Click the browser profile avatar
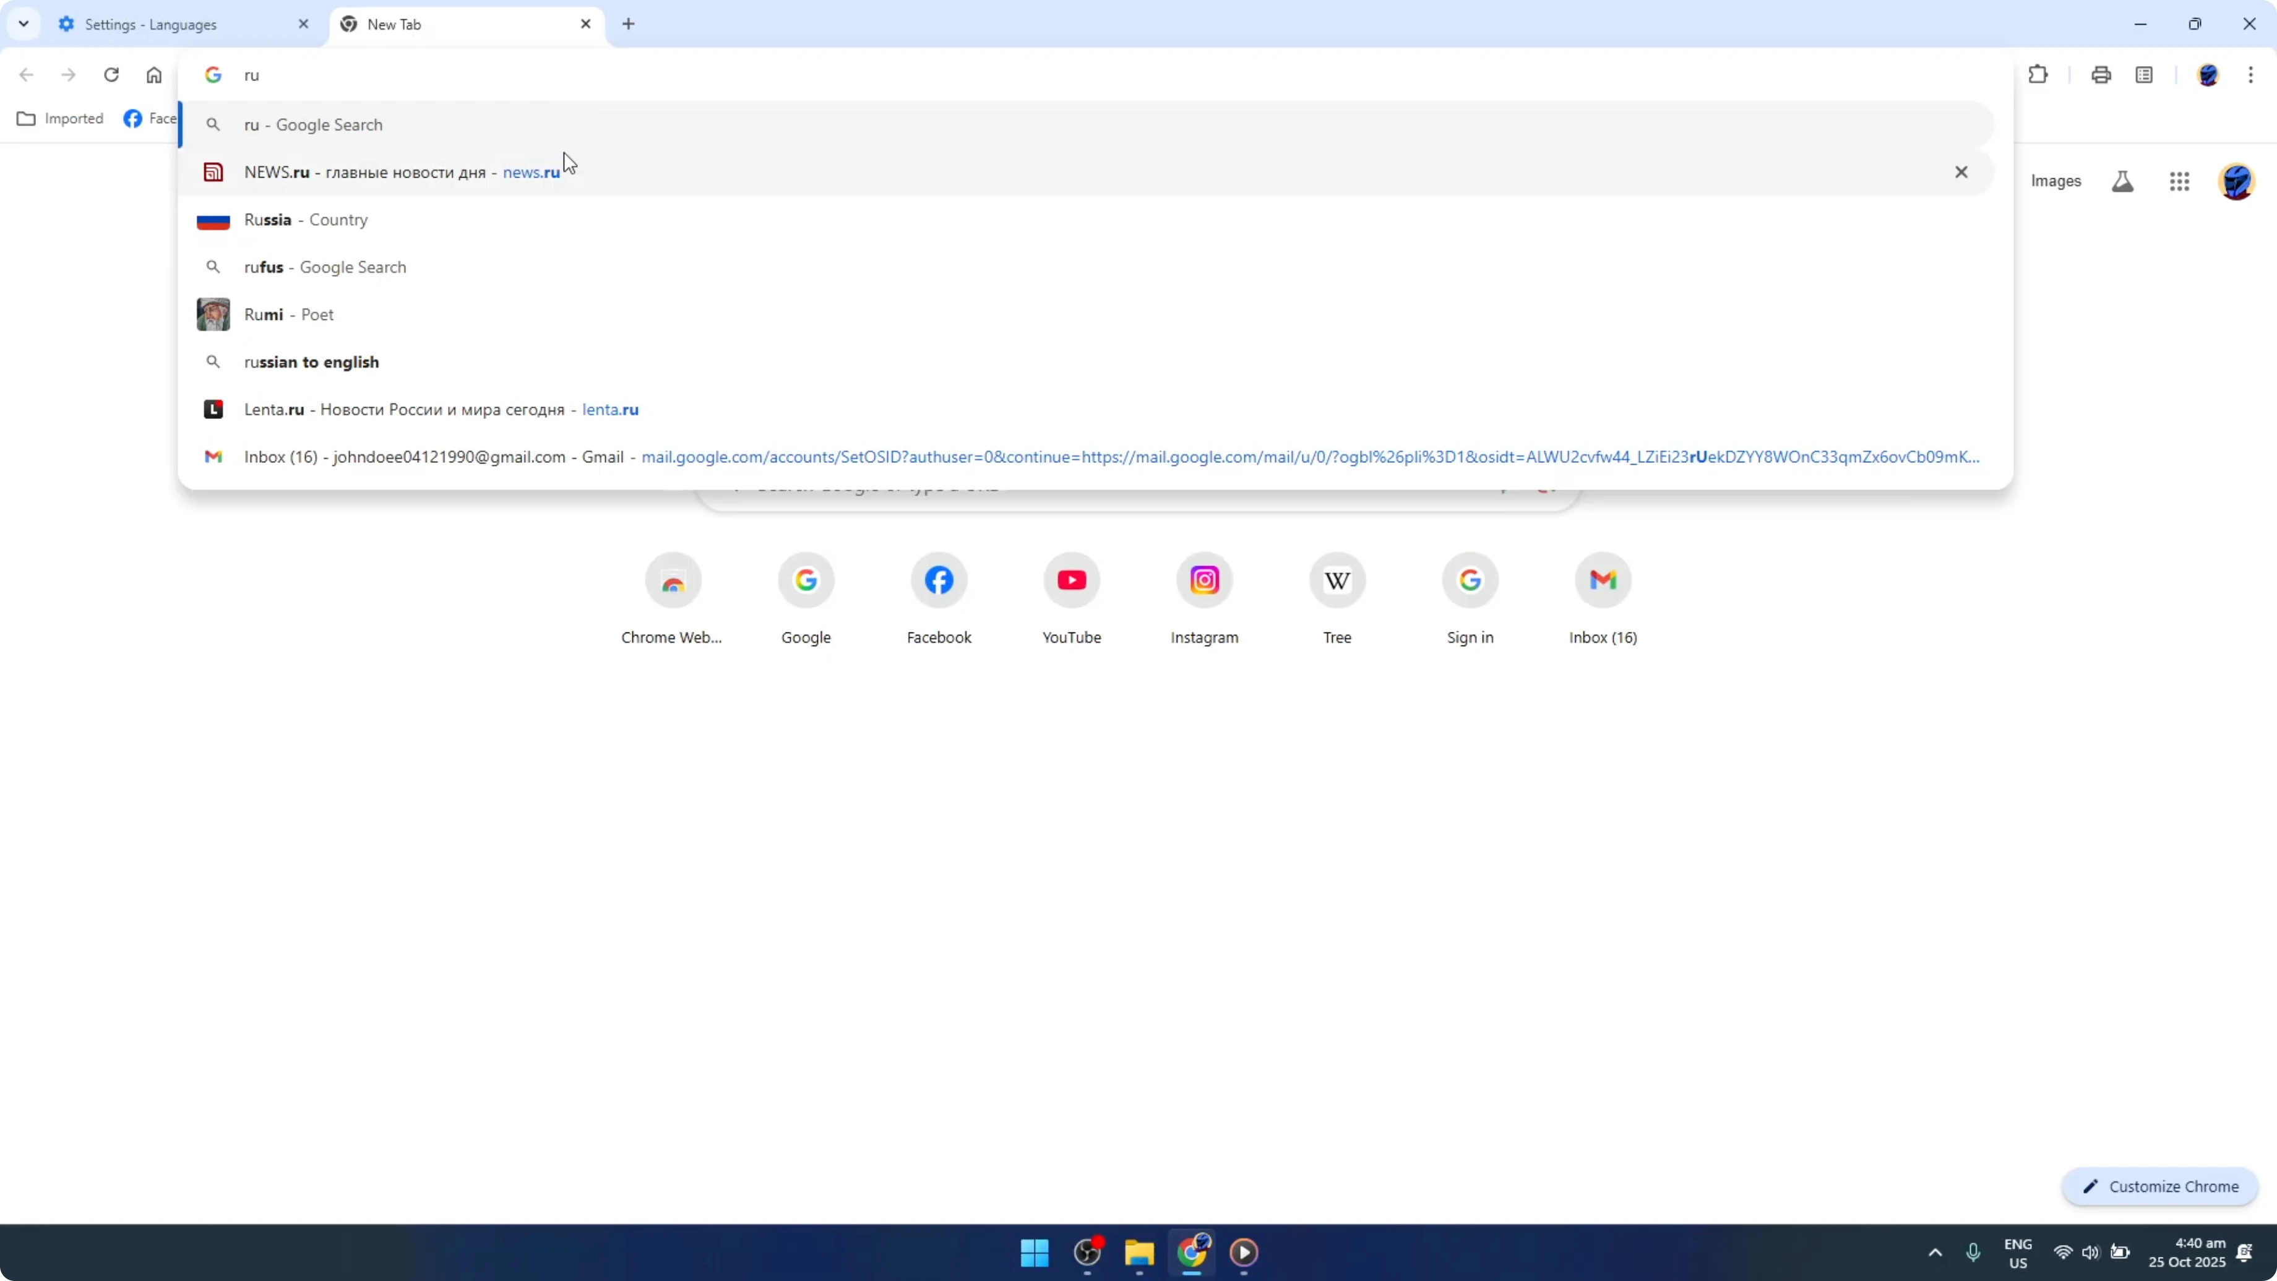2277x1281 pixels. (x=2209, y=74)
